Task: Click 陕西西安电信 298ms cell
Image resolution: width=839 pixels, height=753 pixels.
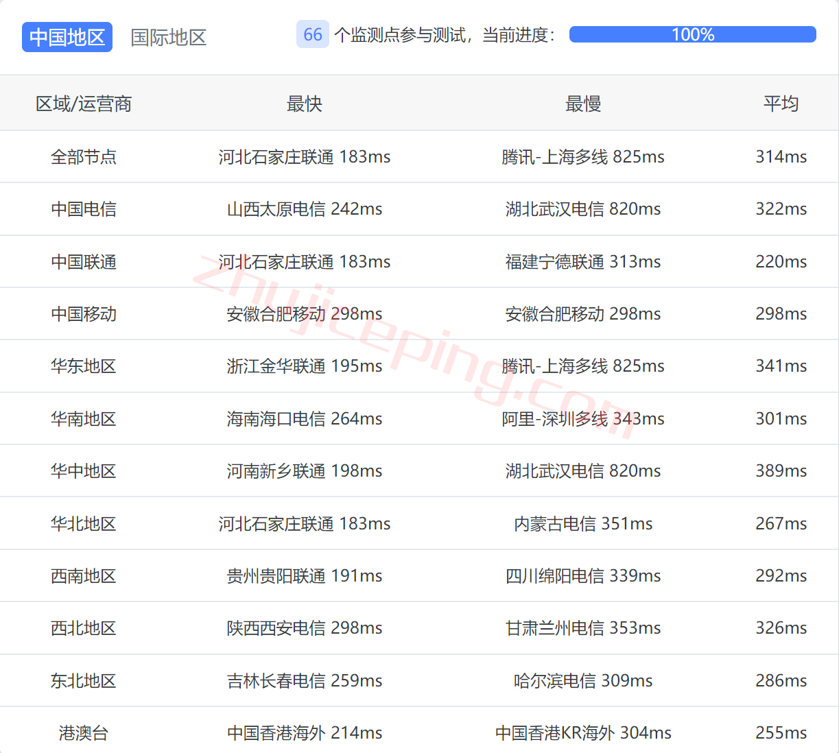Action: [x=305, y=627]
